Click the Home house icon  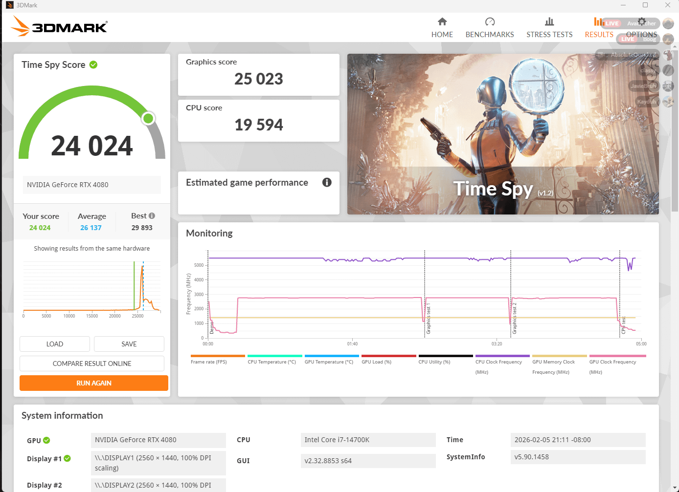(x=442, y=21)
